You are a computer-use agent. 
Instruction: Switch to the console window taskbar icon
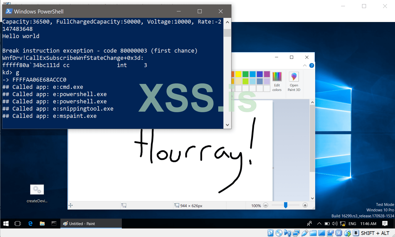tap(54, 224)
